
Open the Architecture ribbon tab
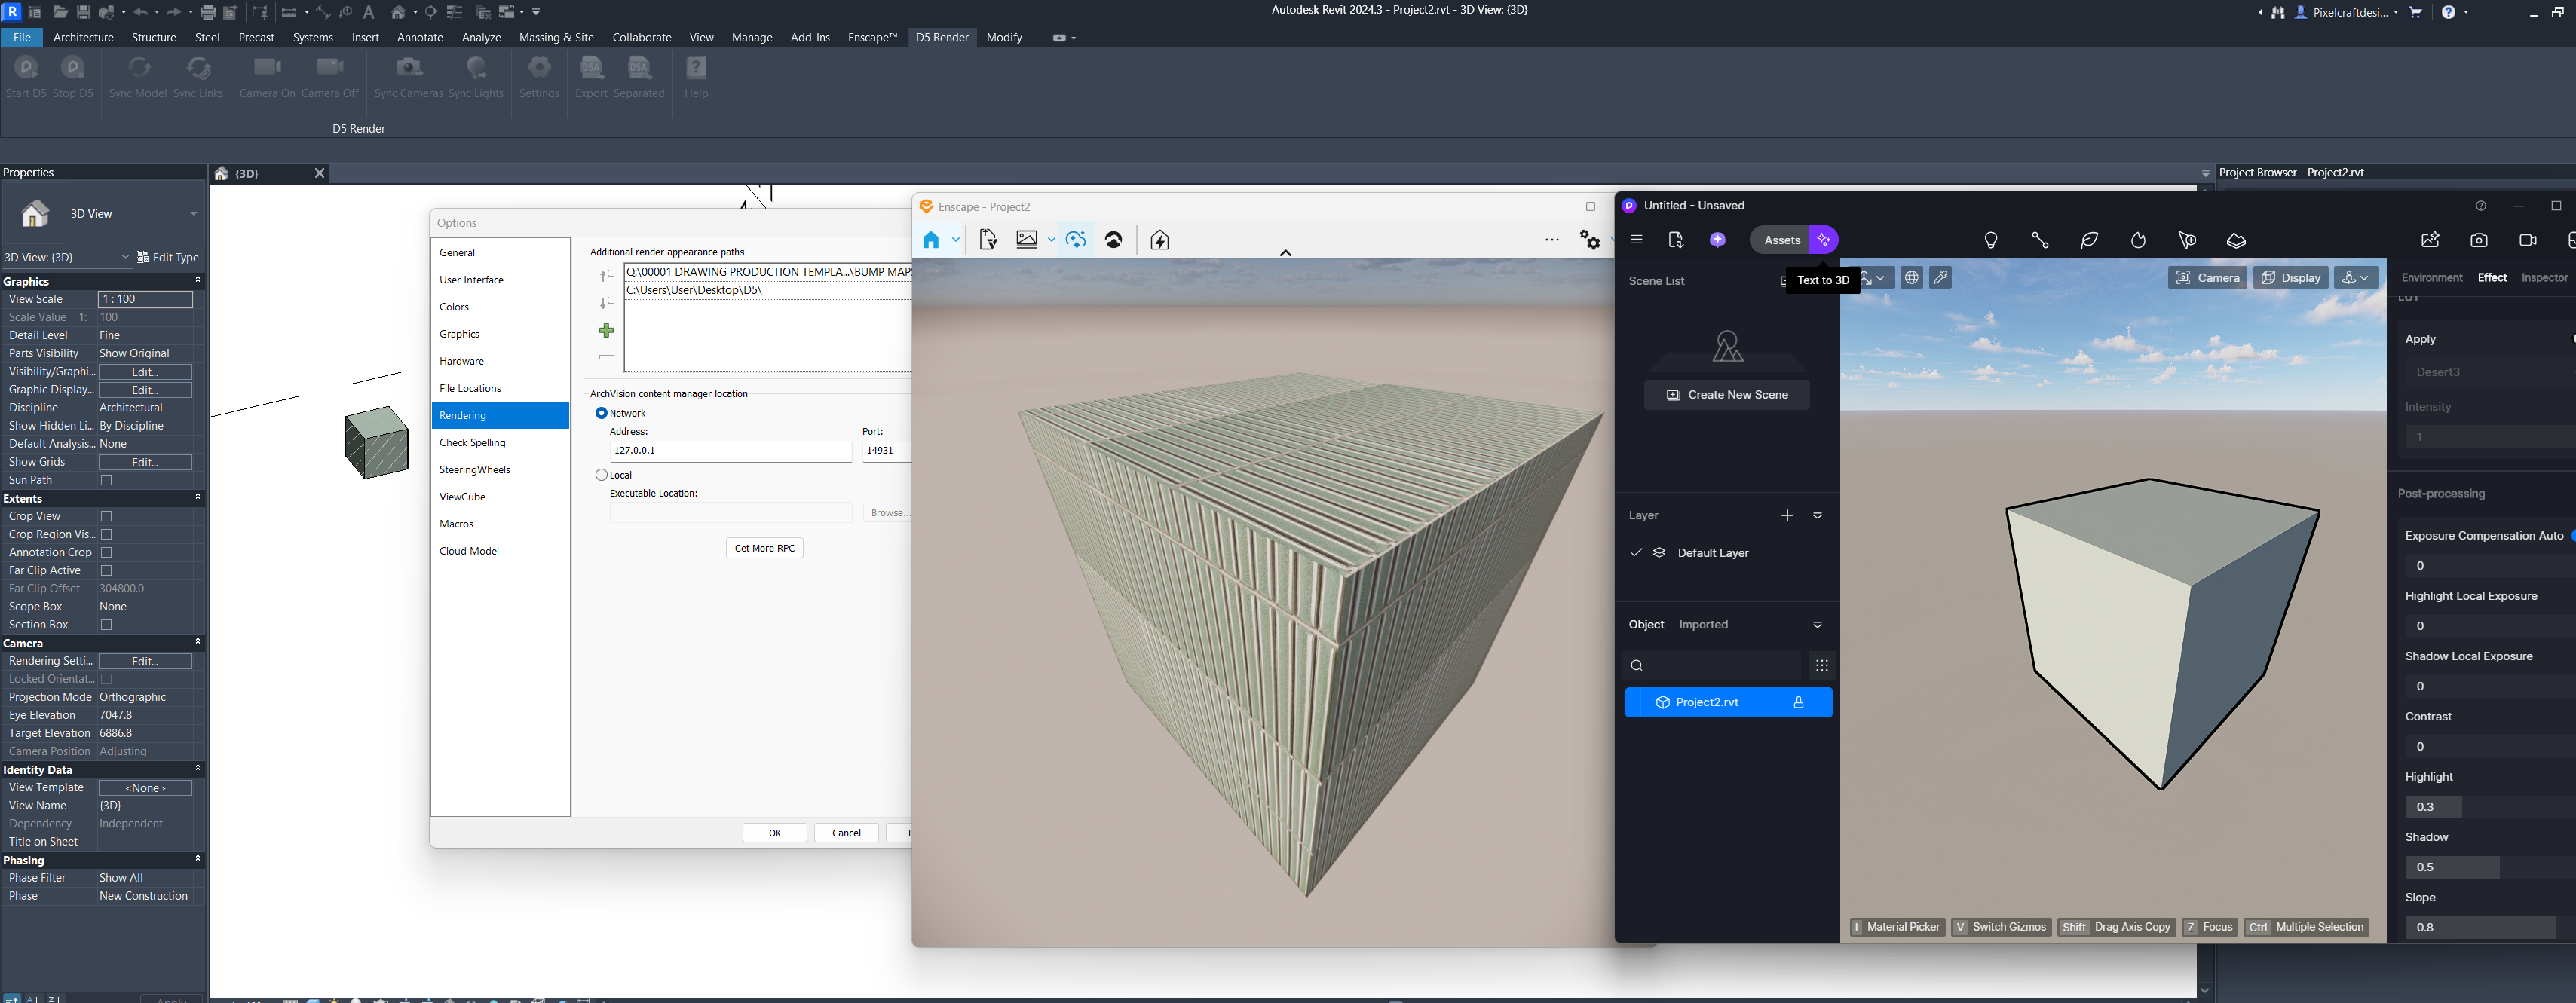83,37
